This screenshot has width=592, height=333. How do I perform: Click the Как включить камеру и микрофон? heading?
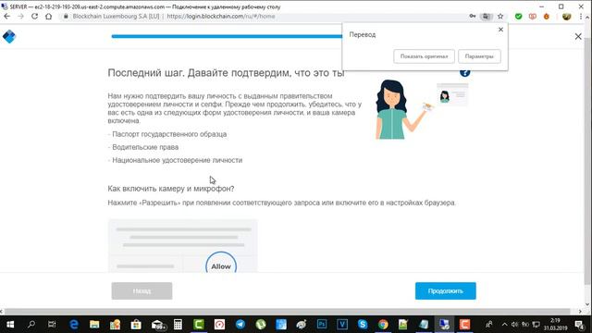pos(171,189)
